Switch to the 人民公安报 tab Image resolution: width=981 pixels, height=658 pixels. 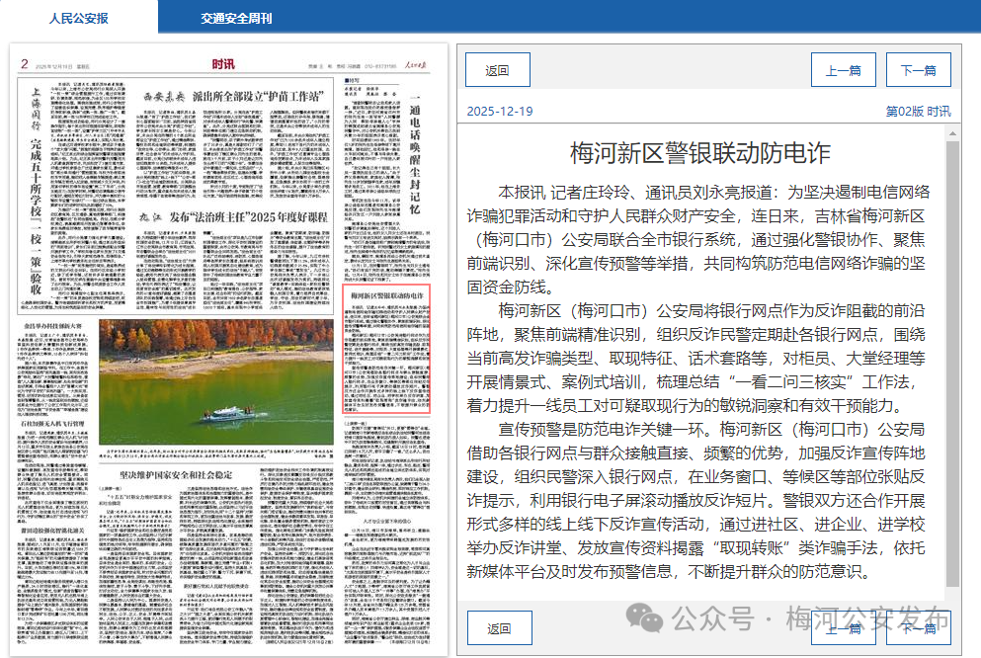point(78,17)
